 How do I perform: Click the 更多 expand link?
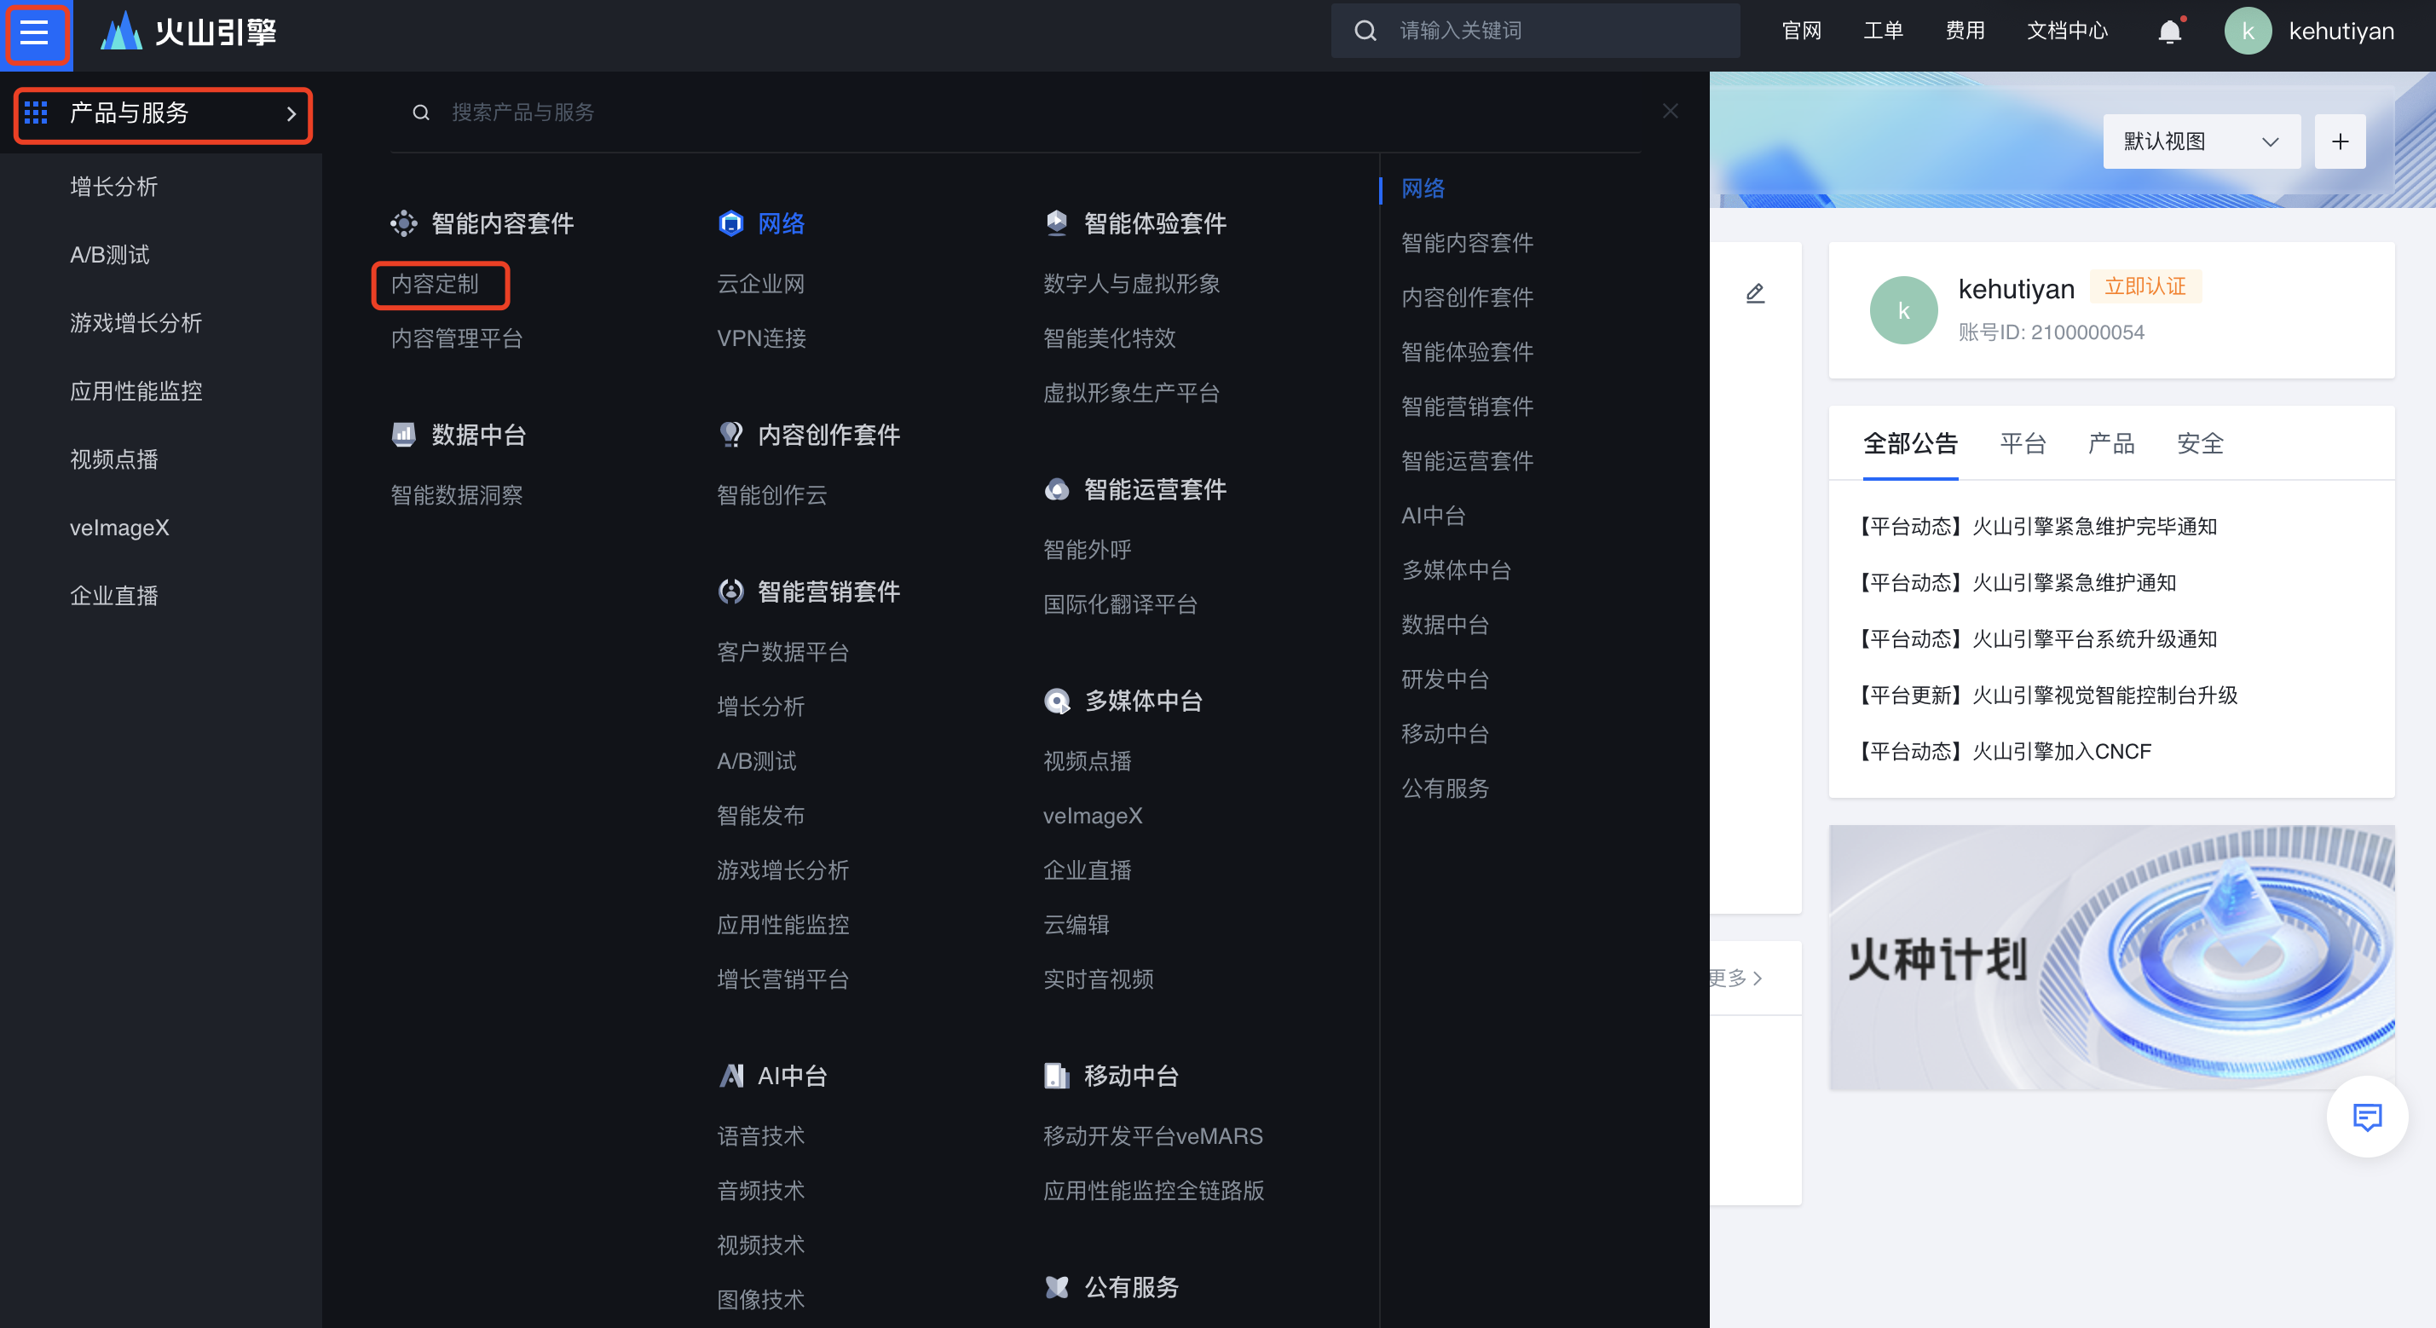1736,978
